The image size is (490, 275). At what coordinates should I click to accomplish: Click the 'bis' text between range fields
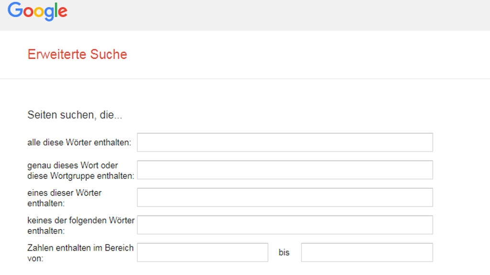click(x=284, y=253)
